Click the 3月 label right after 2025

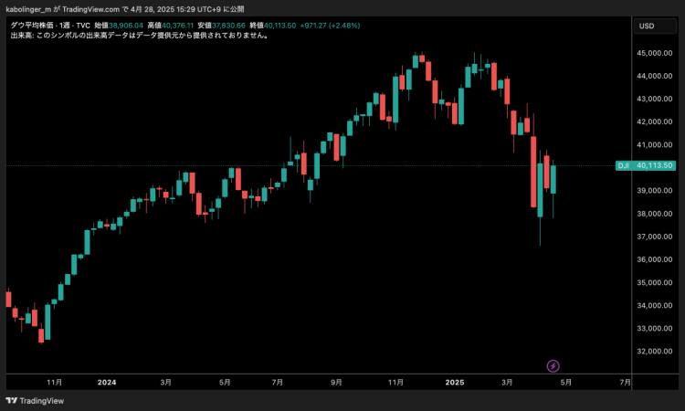[507, 382]
